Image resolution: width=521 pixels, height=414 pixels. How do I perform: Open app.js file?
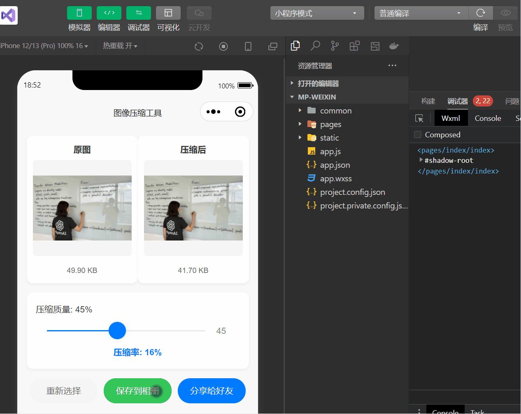[x=347, y=151]
